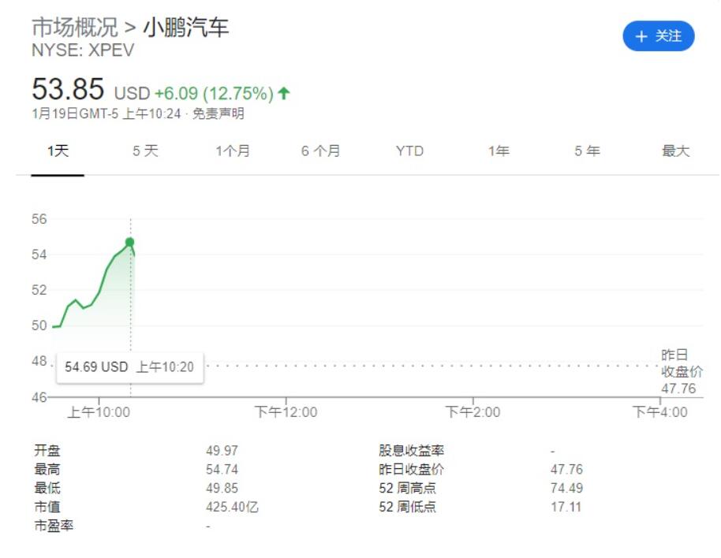The width and height of the screenshot is (721, 558).
Task: Switch to the 6 个月 range tab
Action: [x=320, y=151]
